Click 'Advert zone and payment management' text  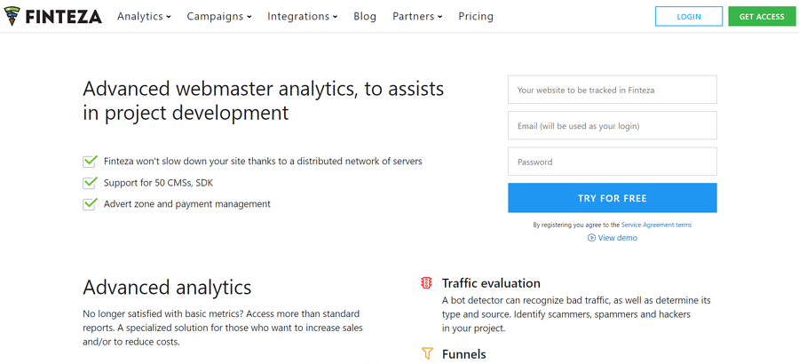pos(187,204)
